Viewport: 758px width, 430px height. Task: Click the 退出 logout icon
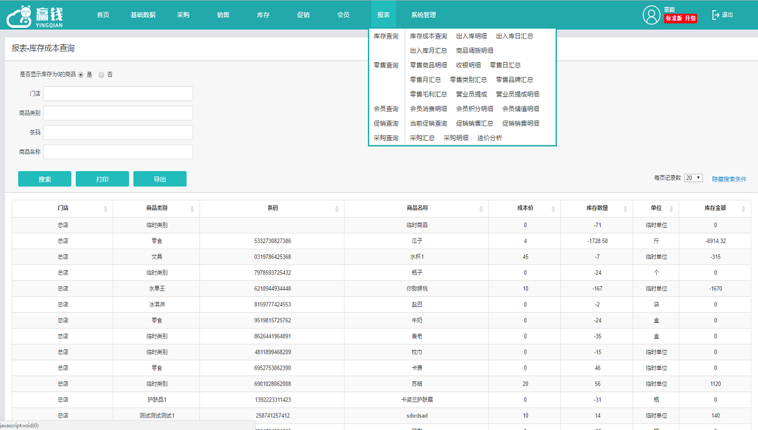715,15
